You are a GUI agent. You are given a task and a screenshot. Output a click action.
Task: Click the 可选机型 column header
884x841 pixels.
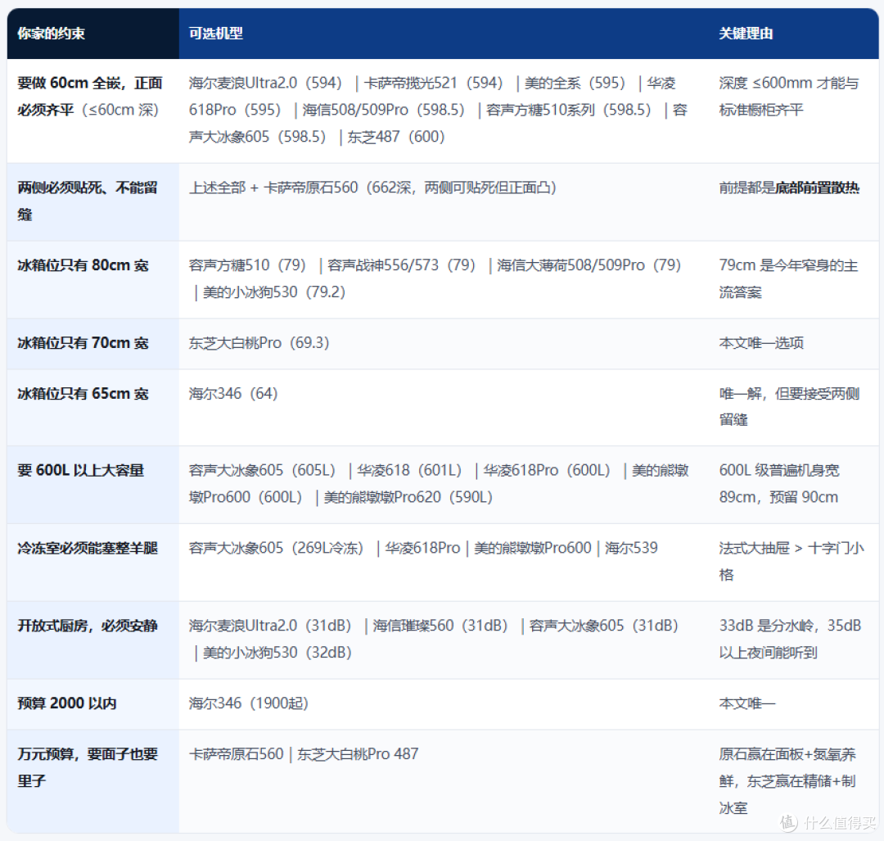444,34
